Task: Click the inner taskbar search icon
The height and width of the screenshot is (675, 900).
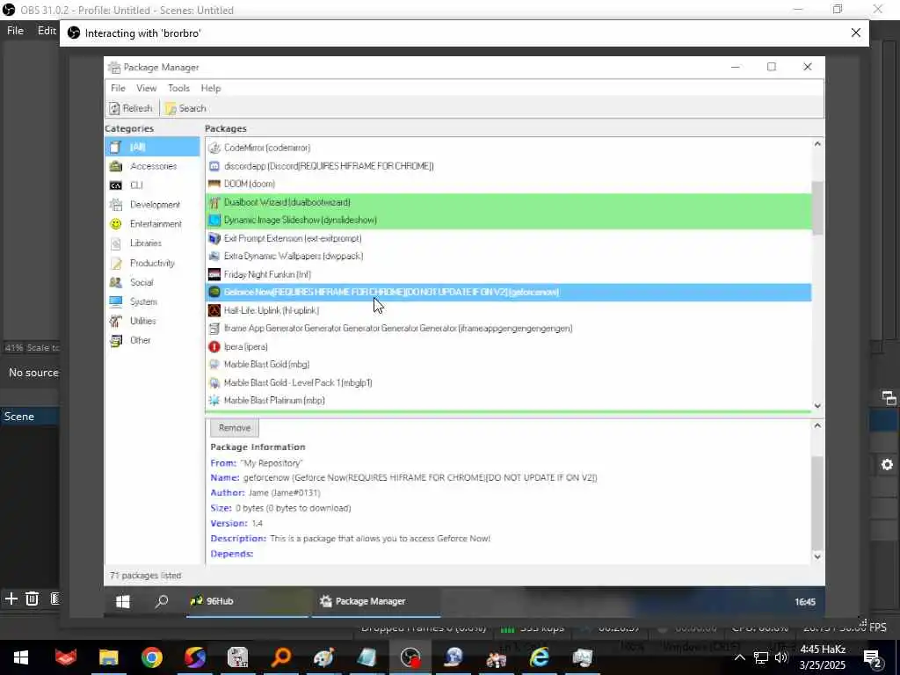Action: tap(162, 601)
